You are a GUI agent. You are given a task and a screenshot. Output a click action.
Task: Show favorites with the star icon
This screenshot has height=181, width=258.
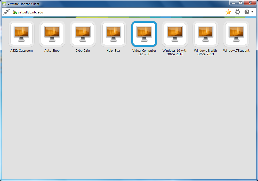(228, 12)
